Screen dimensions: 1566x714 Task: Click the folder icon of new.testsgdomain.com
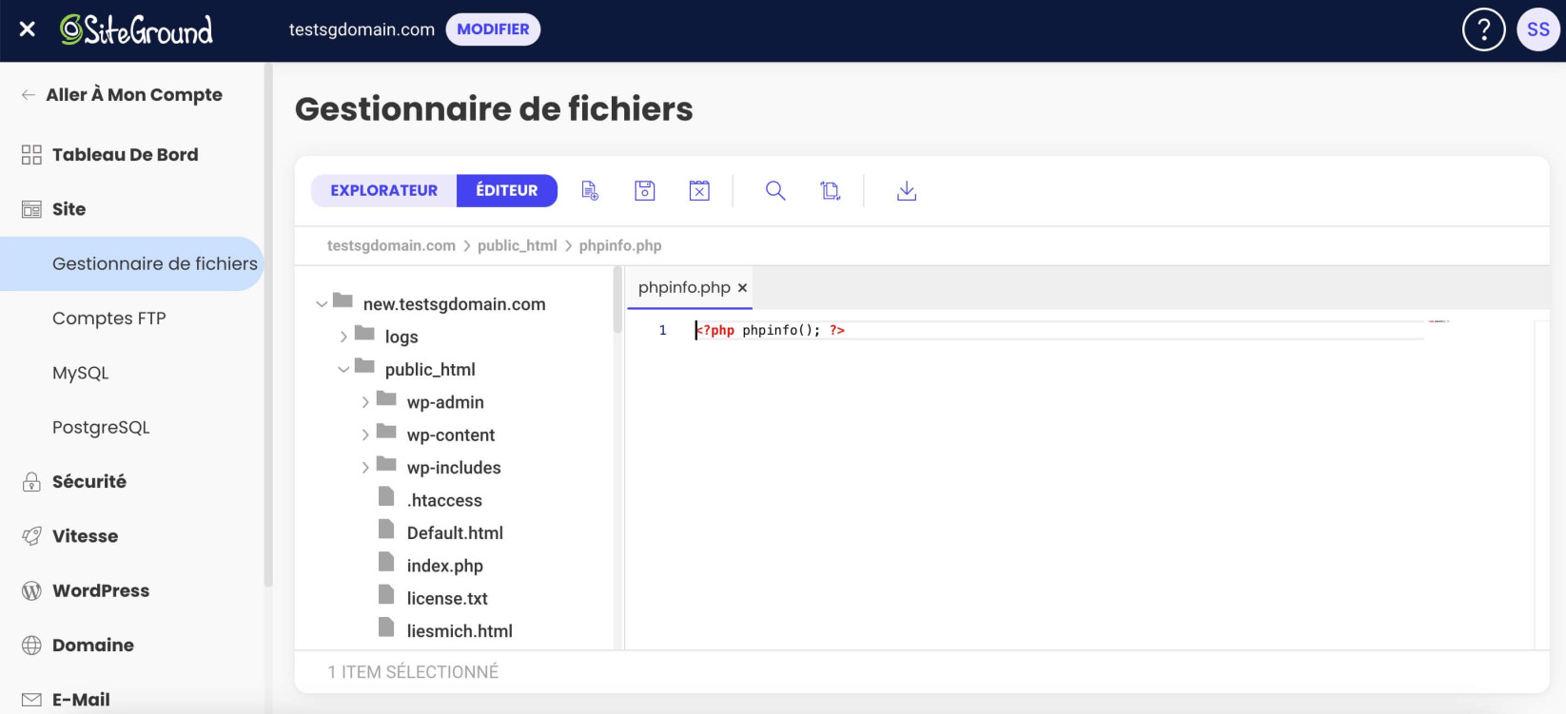pyautogui.click(x=343, y=300)
